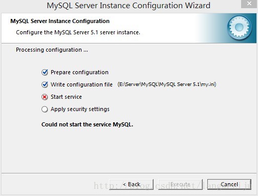Click the MySQL Server Instance Configuration heading

pos(60,21)
